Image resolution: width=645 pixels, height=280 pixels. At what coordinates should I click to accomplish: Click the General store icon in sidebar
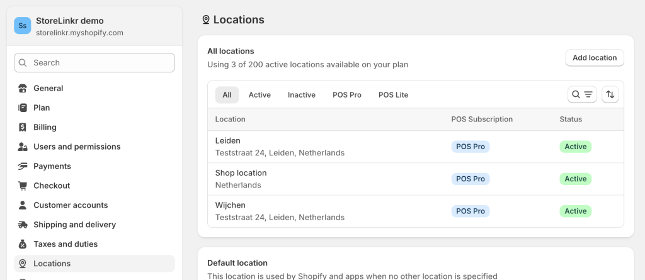pos(23,88)
